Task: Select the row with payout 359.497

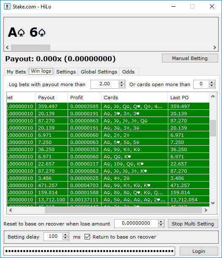Action: pos(108,106)
